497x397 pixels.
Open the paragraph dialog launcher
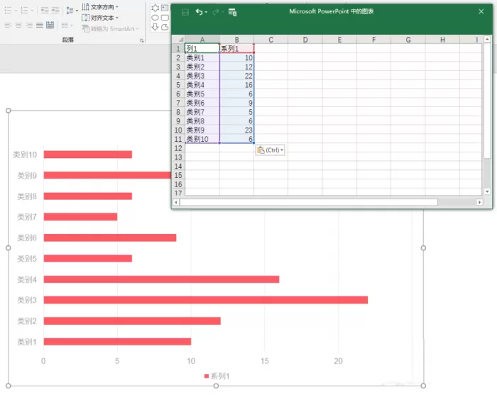pyautogui.click(x=141, y=40)
